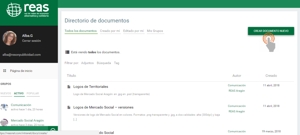Sort documents by the Creado column header
The height and width of the screenshot is (135, 300).
click(x=271, y=76)
